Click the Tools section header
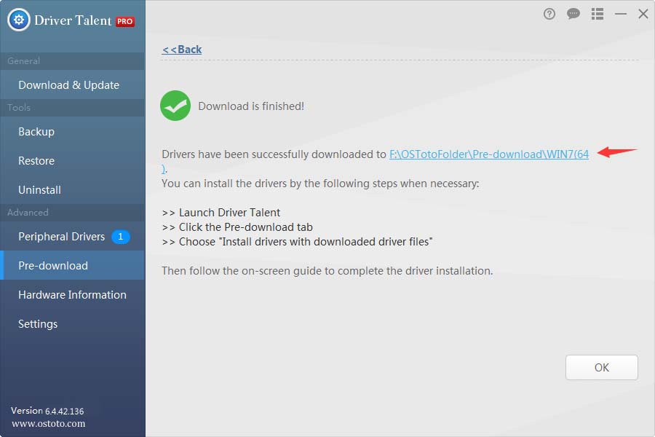Image resolution: width=655 pixels, height=437 pixels. pos(72,108)
